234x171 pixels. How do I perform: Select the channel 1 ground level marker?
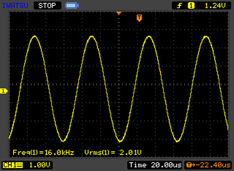[4, 91]
